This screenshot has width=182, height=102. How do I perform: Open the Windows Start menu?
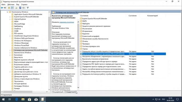click(x=3, y=99)
